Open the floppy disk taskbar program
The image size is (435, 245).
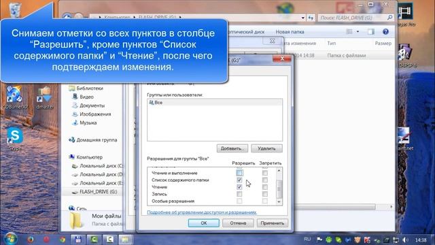tap(78, 239)
